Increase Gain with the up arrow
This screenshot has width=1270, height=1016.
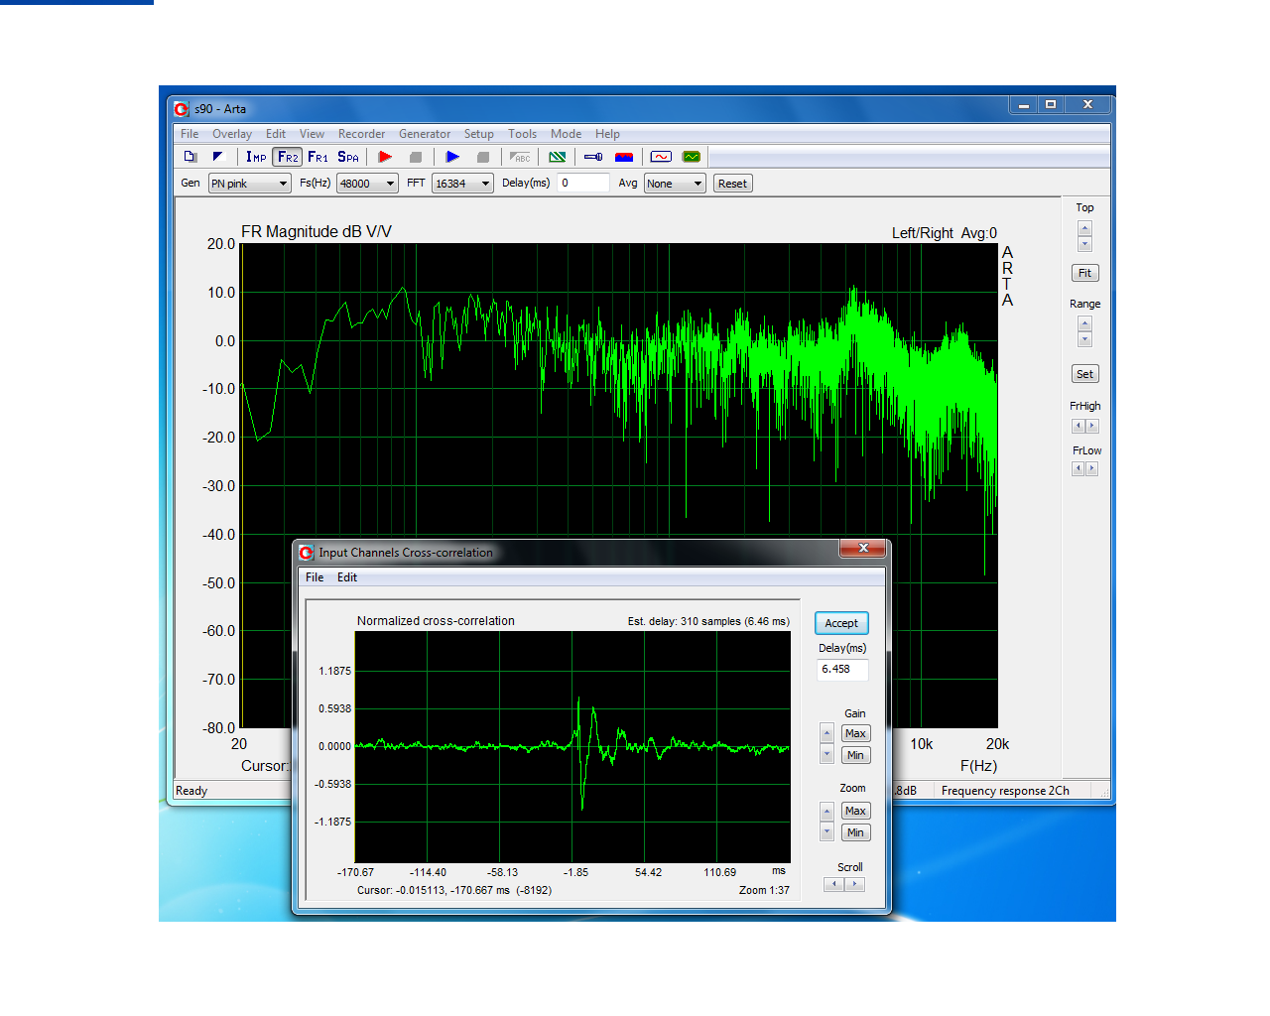pos(826,733)
